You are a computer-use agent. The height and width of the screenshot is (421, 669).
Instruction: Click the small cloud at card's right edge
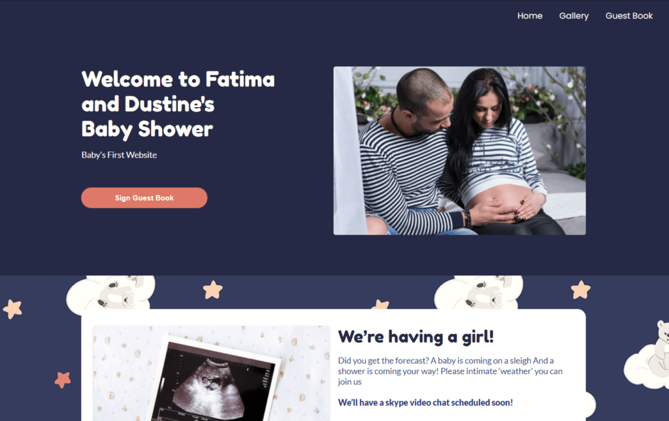590,405
